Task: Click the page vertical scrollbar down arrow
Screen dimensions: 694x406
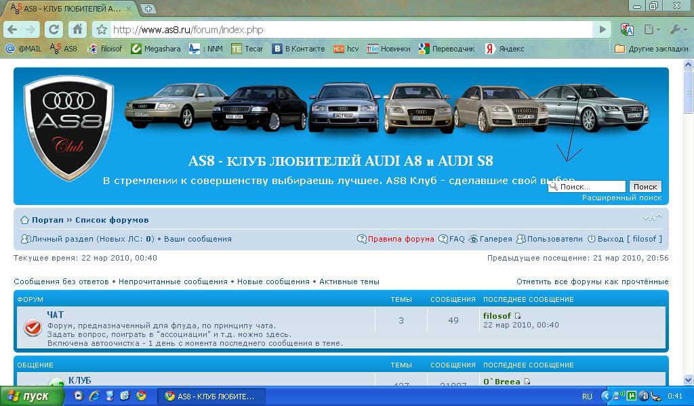Action: pos(689,380)
